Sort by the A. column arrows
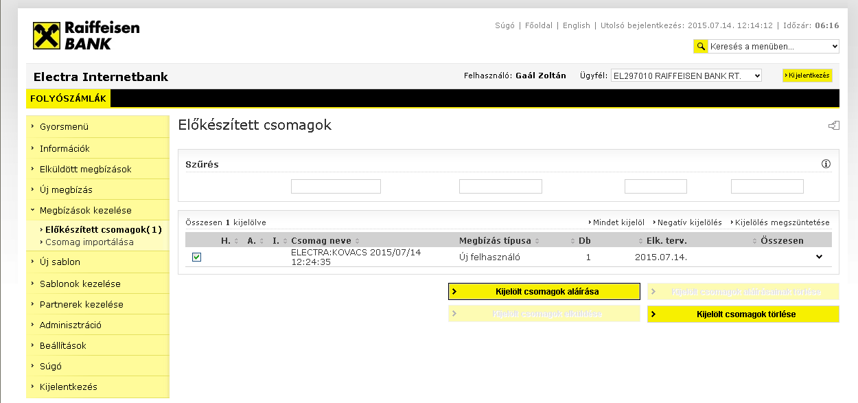Viewport: 858px width, 403px height. [x=261, y=241]
